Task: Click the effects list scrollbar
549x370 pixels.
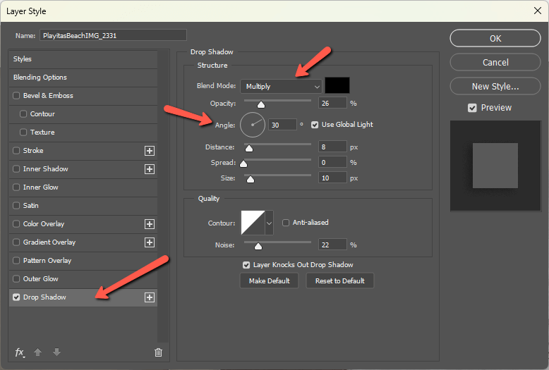Action: pos(163,196)
